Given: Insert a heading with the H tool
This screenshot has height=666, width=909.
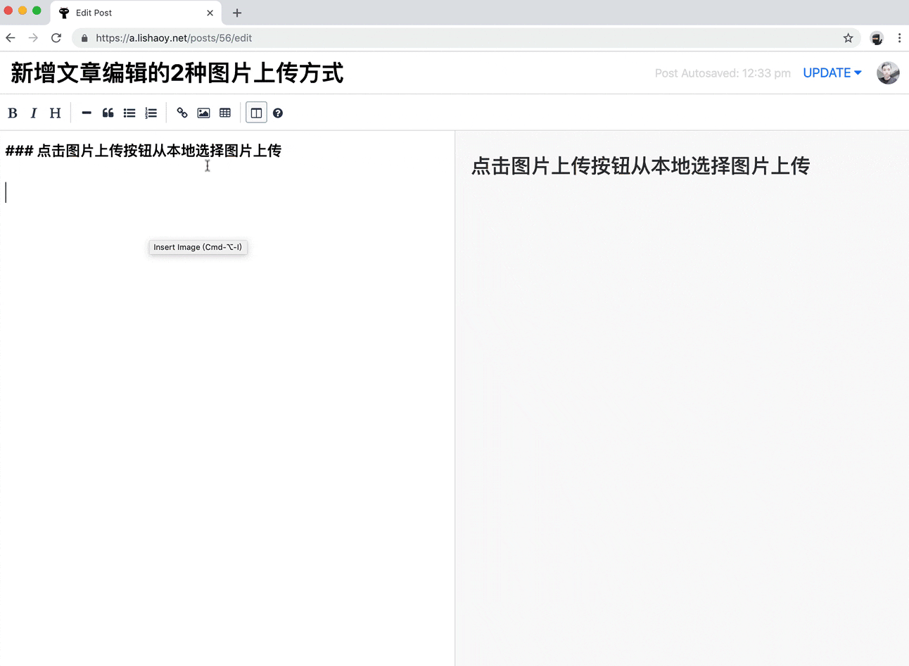Looking at the screenshot, I should click(55, 113).
